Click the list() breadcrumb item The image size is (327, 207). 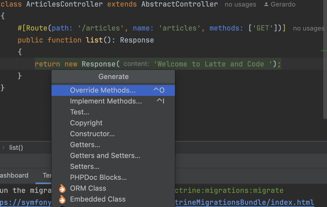pyautogui.click(x=16, y=148)
